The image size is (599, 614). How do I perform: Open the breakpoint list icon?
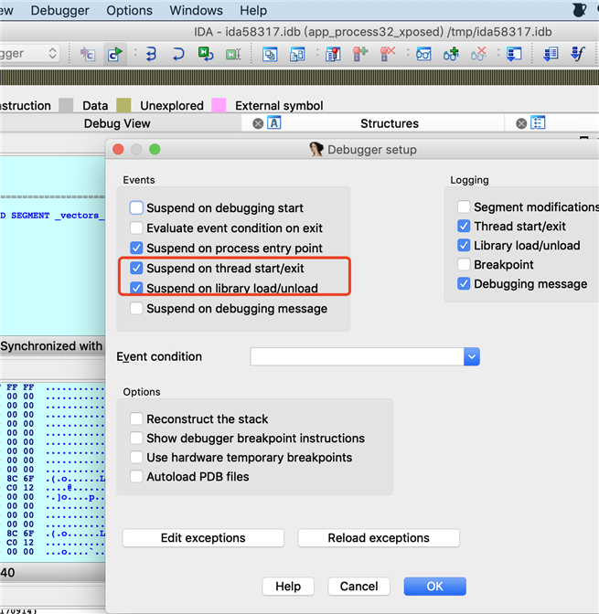pos(333,54)
